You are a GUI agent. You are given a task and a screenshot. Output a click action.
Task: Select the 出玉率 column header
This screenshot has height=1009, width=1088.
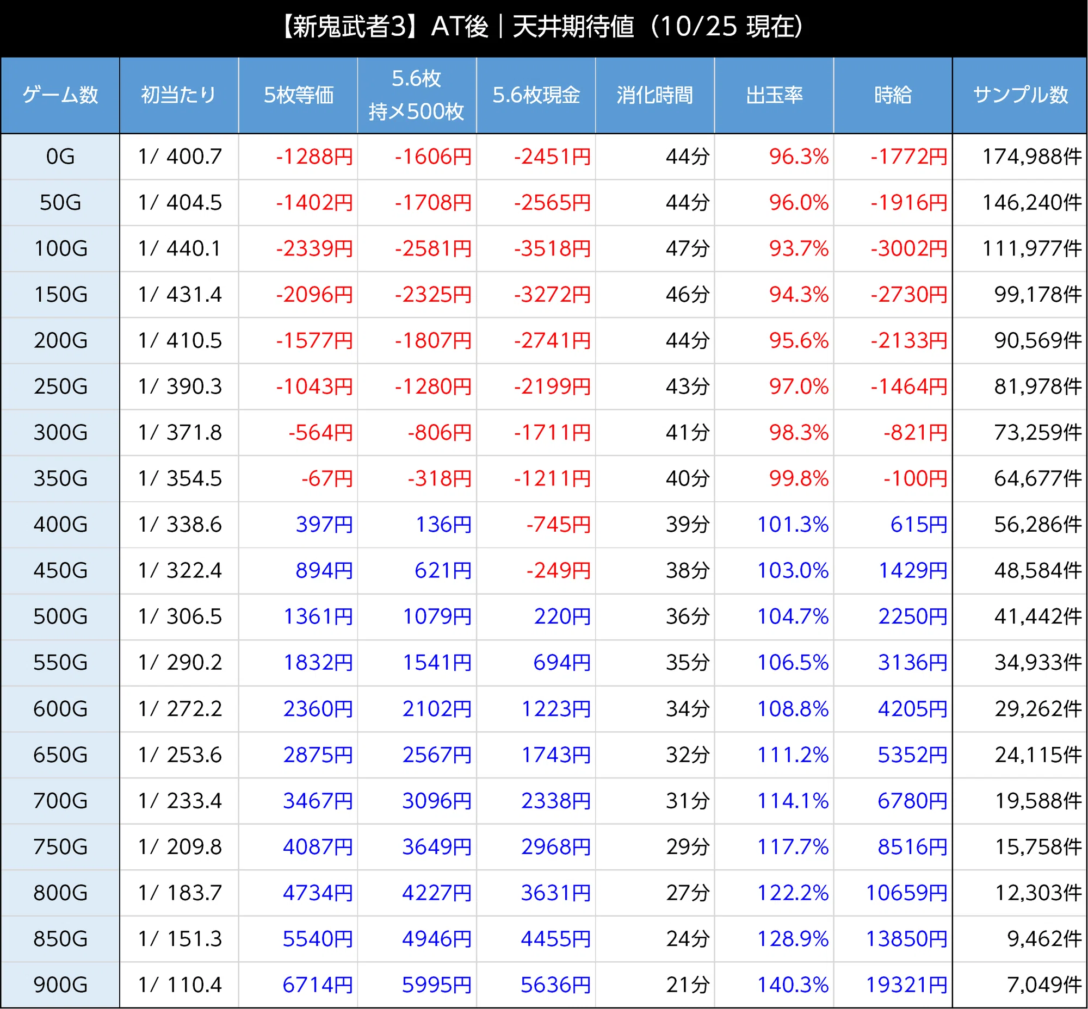pos(774,95)
